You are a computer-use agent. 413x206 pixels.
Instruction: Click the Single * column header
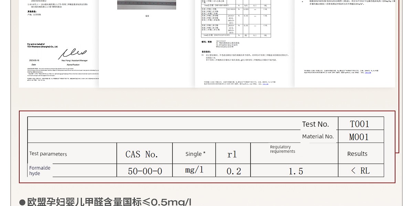pyautogui.click(x=195, y=154)
